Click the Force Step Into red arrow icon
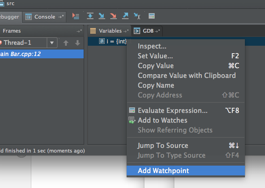 tap(114, 16)
